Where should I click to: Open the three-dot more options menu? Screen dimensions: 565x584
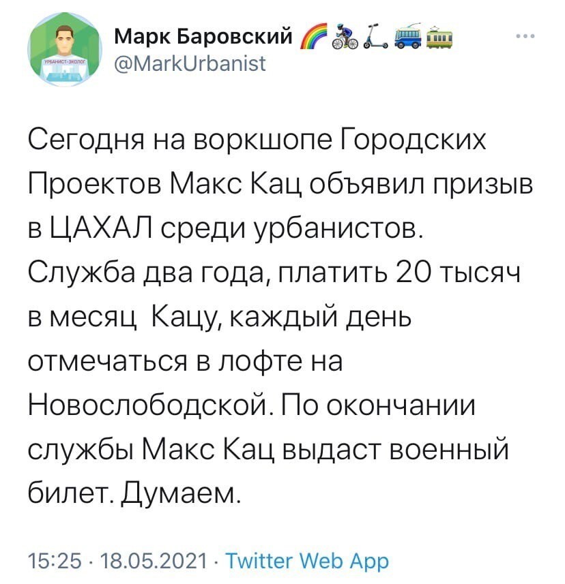click(x=526, y=37)
